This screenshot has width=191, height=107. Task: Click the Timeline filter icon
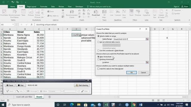[x=138, y=13]
